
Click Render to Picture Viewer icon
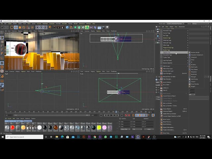pyautogui.click(x=58, y=27)
